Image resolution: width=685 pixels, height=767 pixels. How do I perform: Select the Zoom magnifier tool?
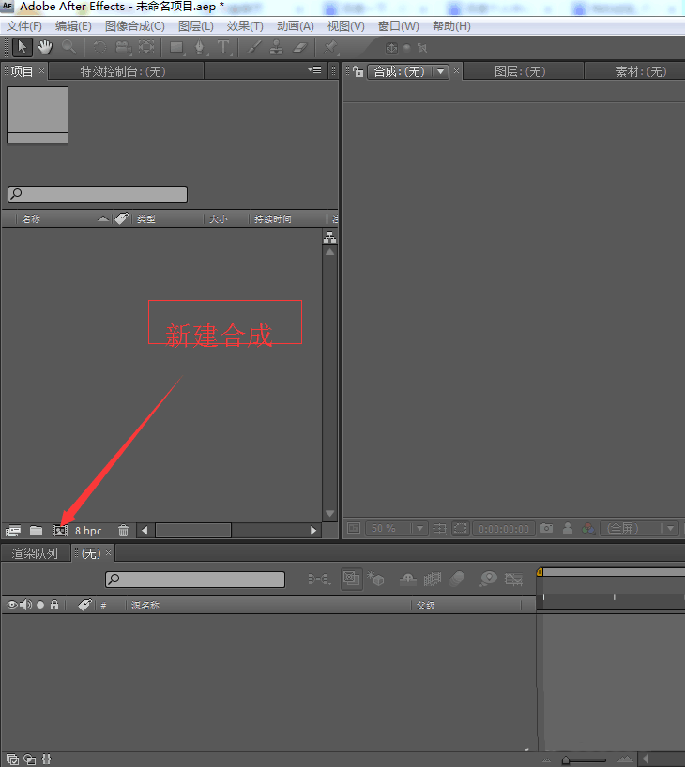[x=68, y=48]
